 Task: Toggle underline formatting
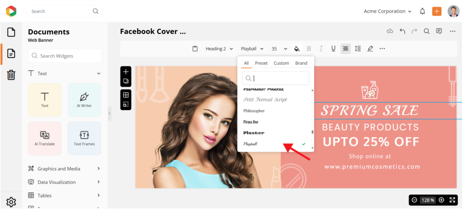point(333,49)
